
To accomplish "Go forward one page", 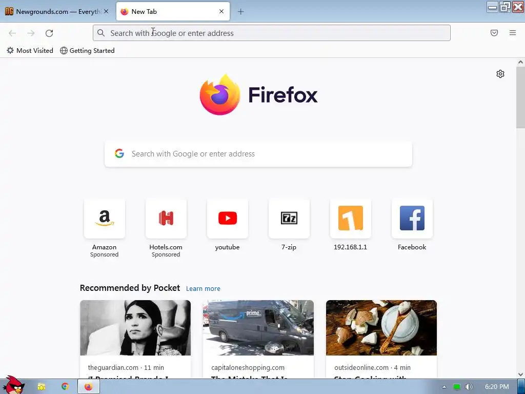I will [x=31, y=33].
